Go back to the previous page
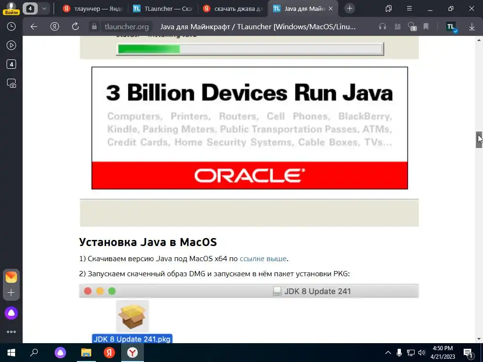Image resolution: width=483 pixels, height=362 pixels. click(x=34, y=27)
